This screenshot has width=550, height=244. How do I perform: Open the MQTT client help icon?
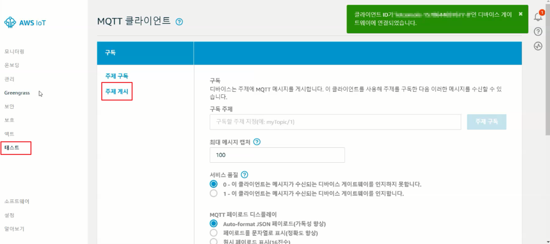[x=179, y=22]
